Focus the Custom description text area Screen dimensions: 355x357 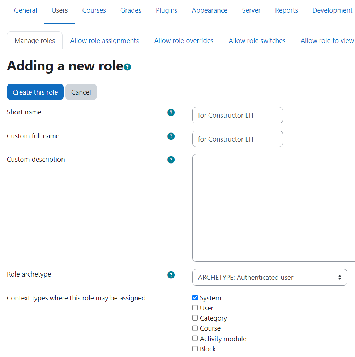click(x=274, y=208)
